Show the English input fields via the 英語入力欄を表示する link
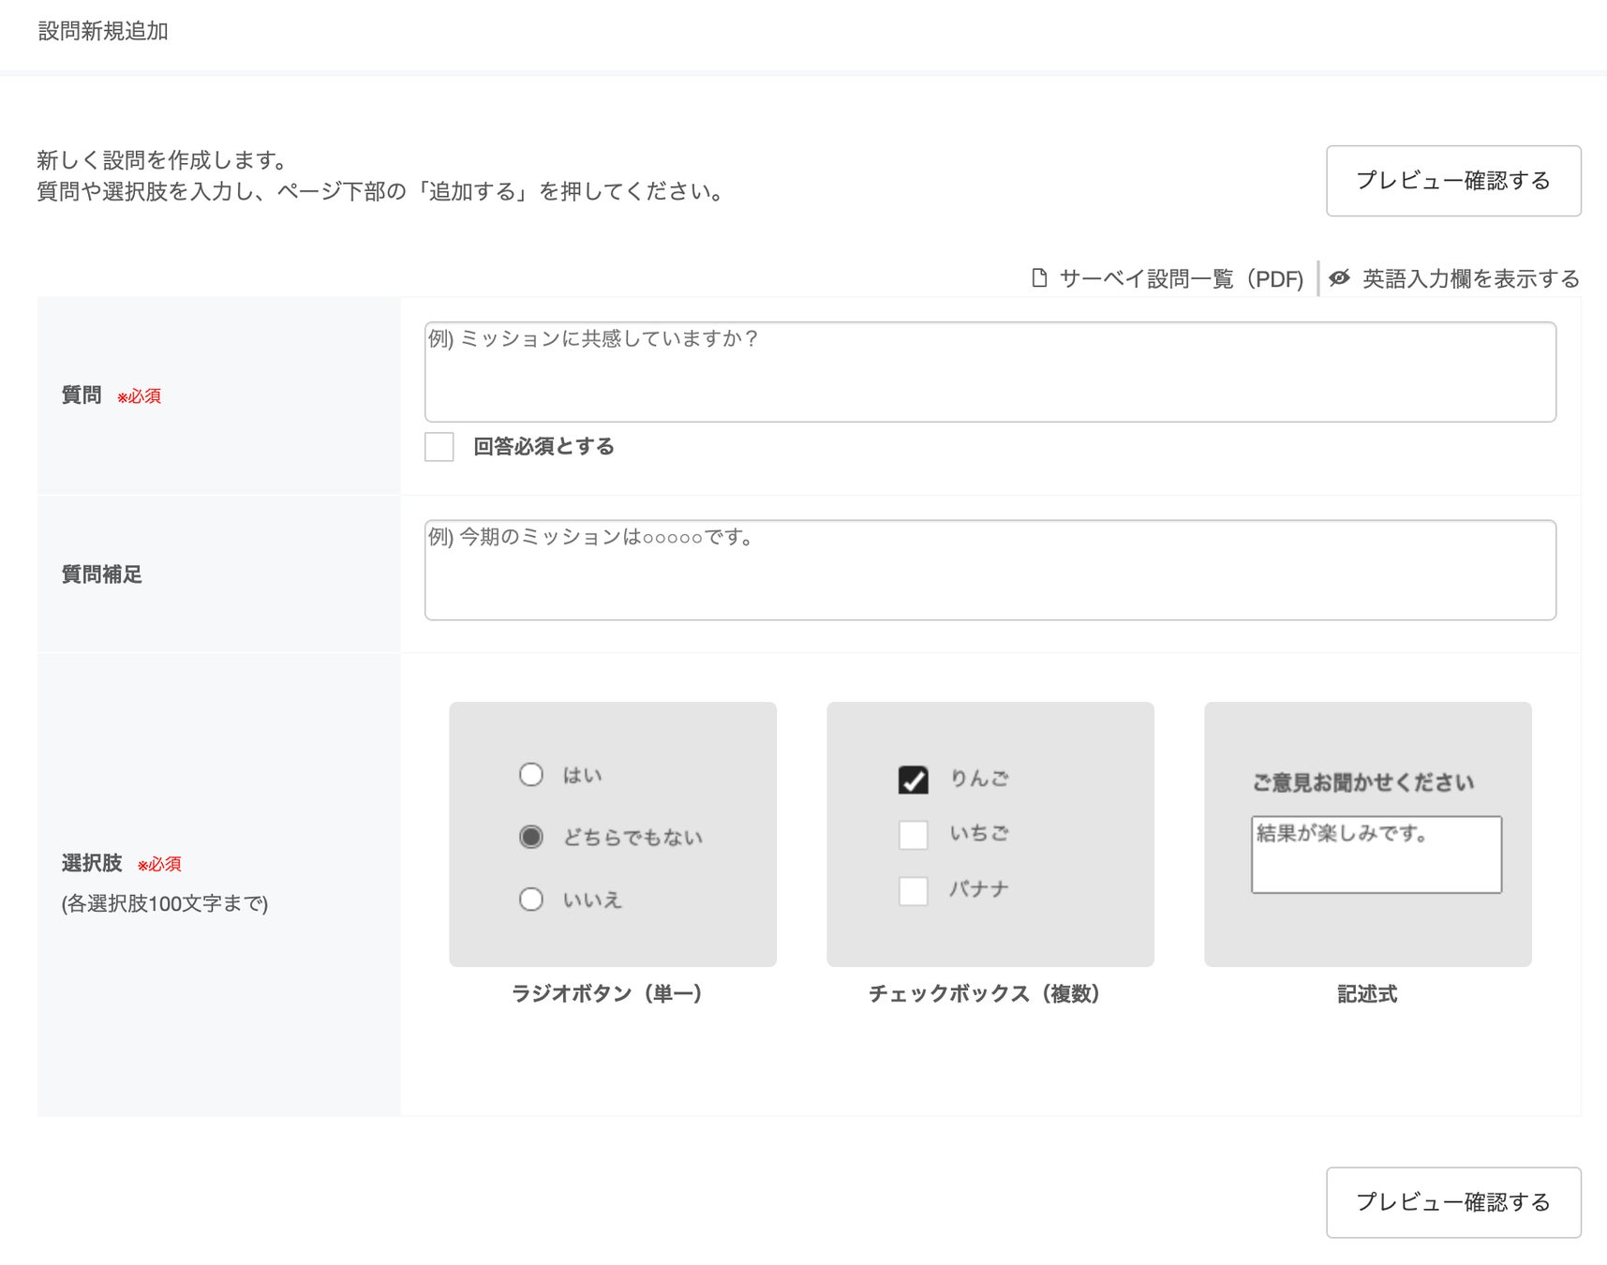The width and height of the screenshot is (1607, 1265). 1471,279
